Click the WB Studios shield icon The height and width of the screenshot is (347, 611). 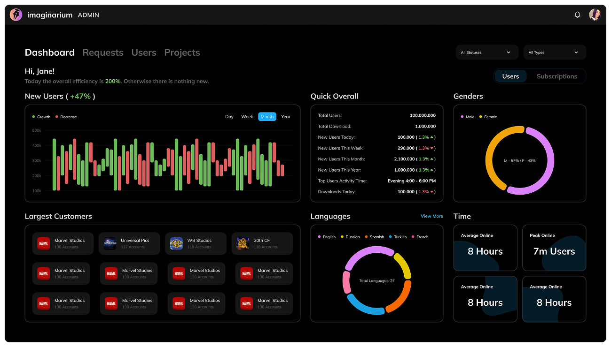(x=176, y=243)
